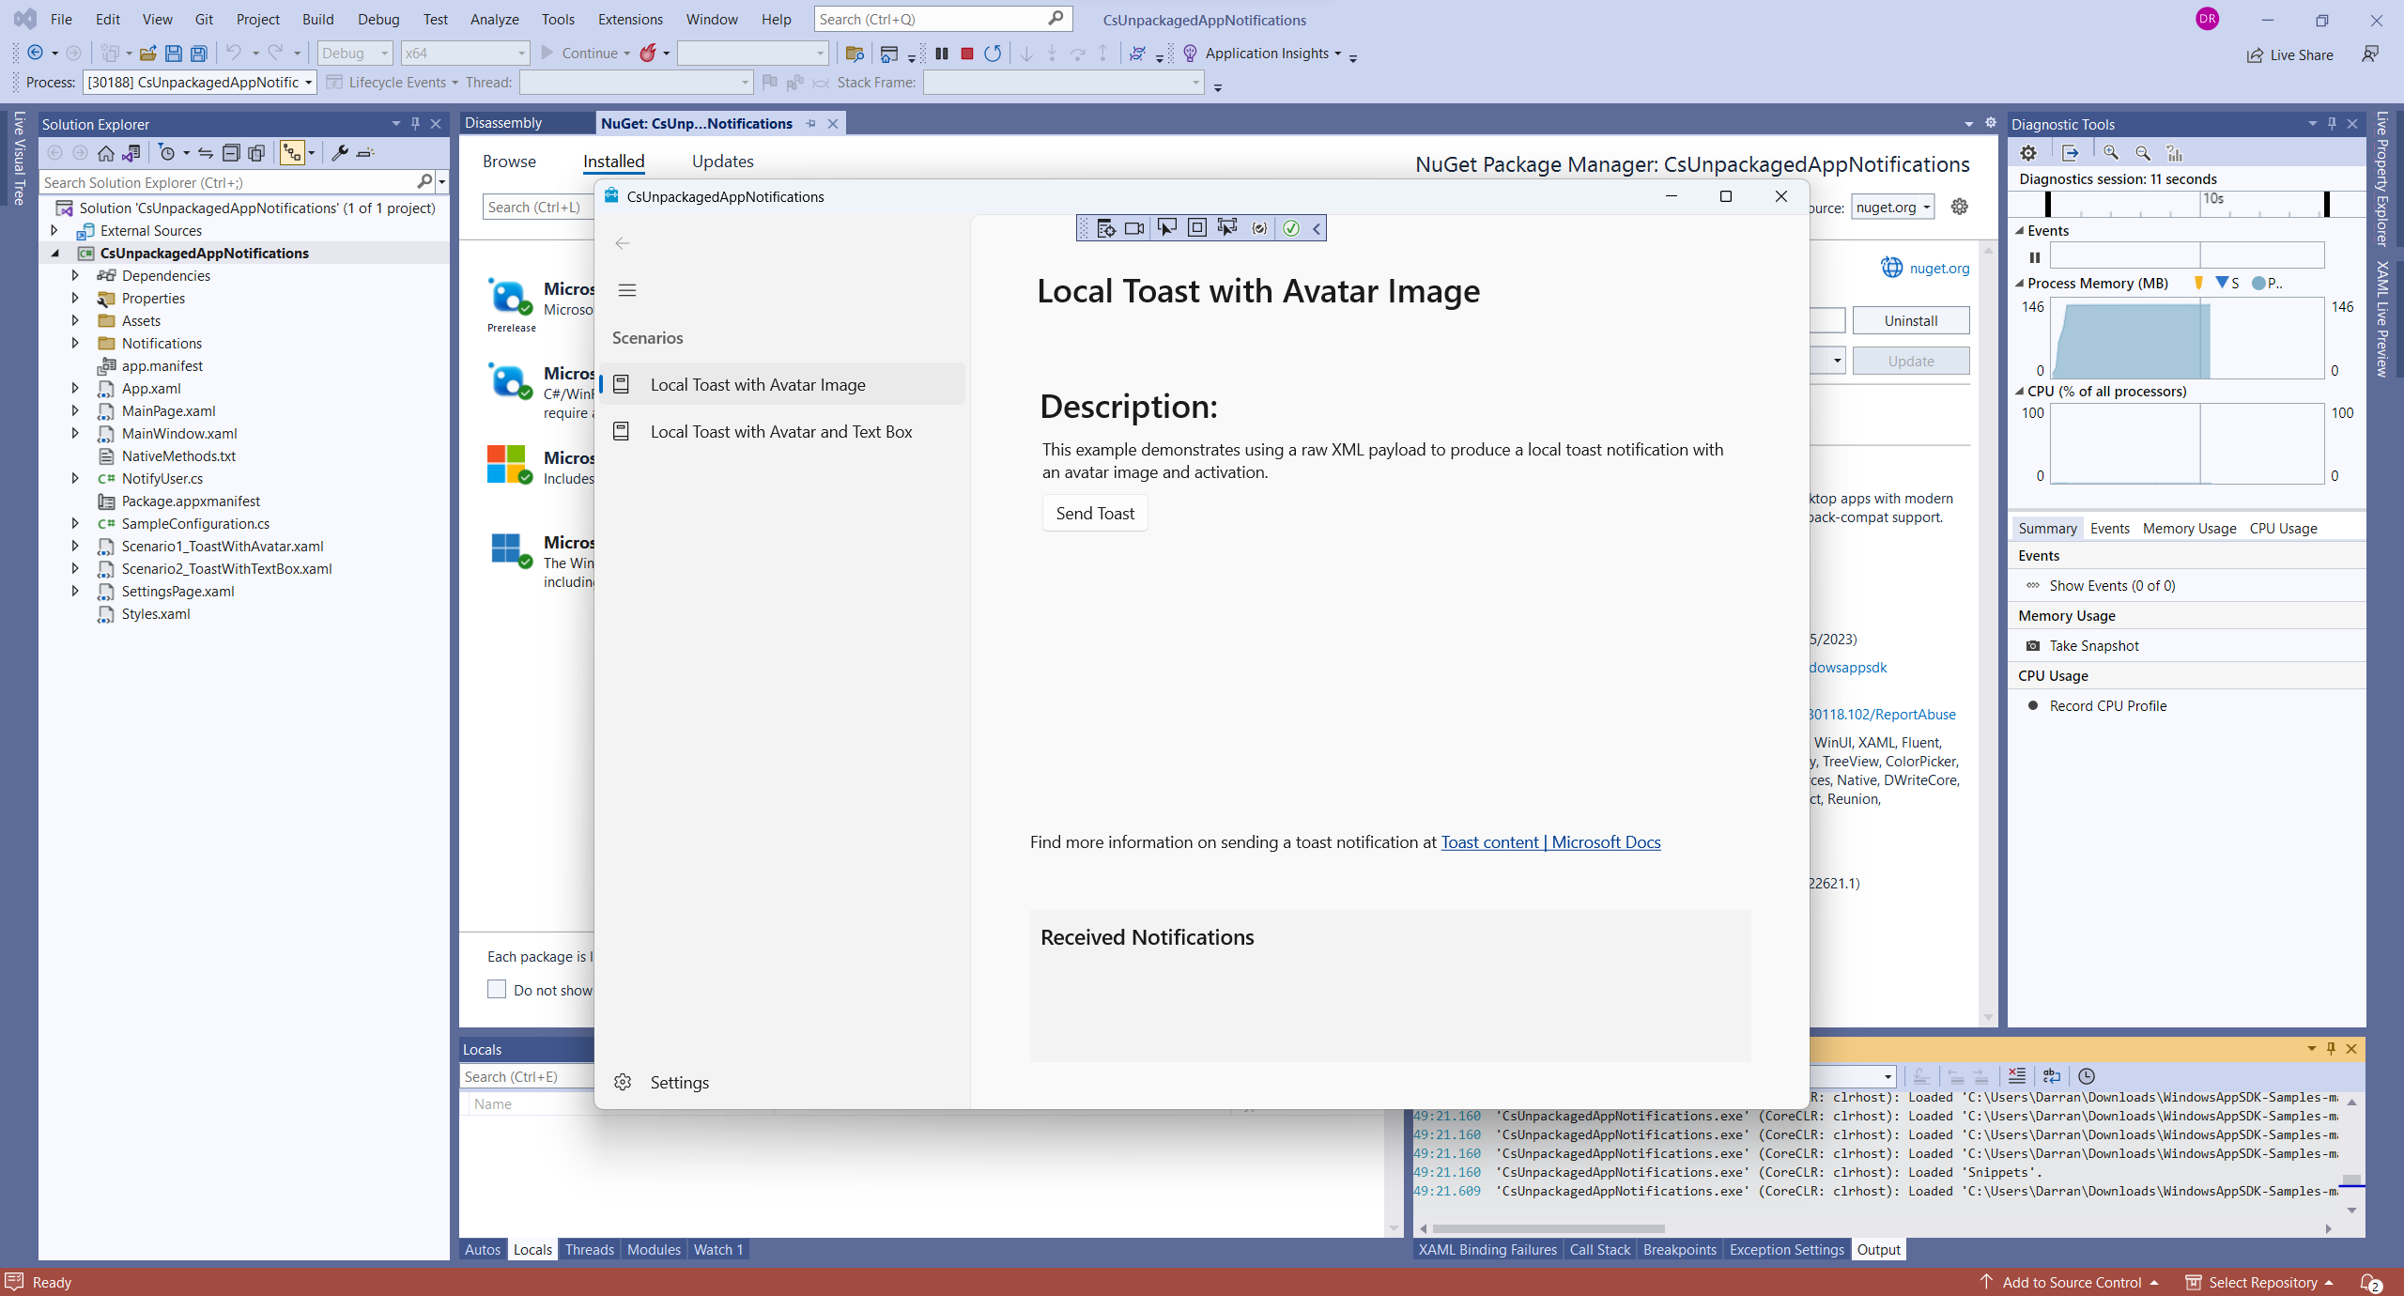
Task: Toggle pin on the Diagnostic Tools panel
Action: tap(2332, 124)
